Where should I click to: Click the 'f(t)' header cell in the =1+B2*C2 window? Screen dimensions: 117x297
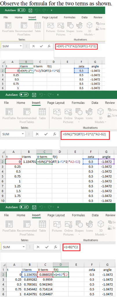pyautogui.click(x=61, y=270)
